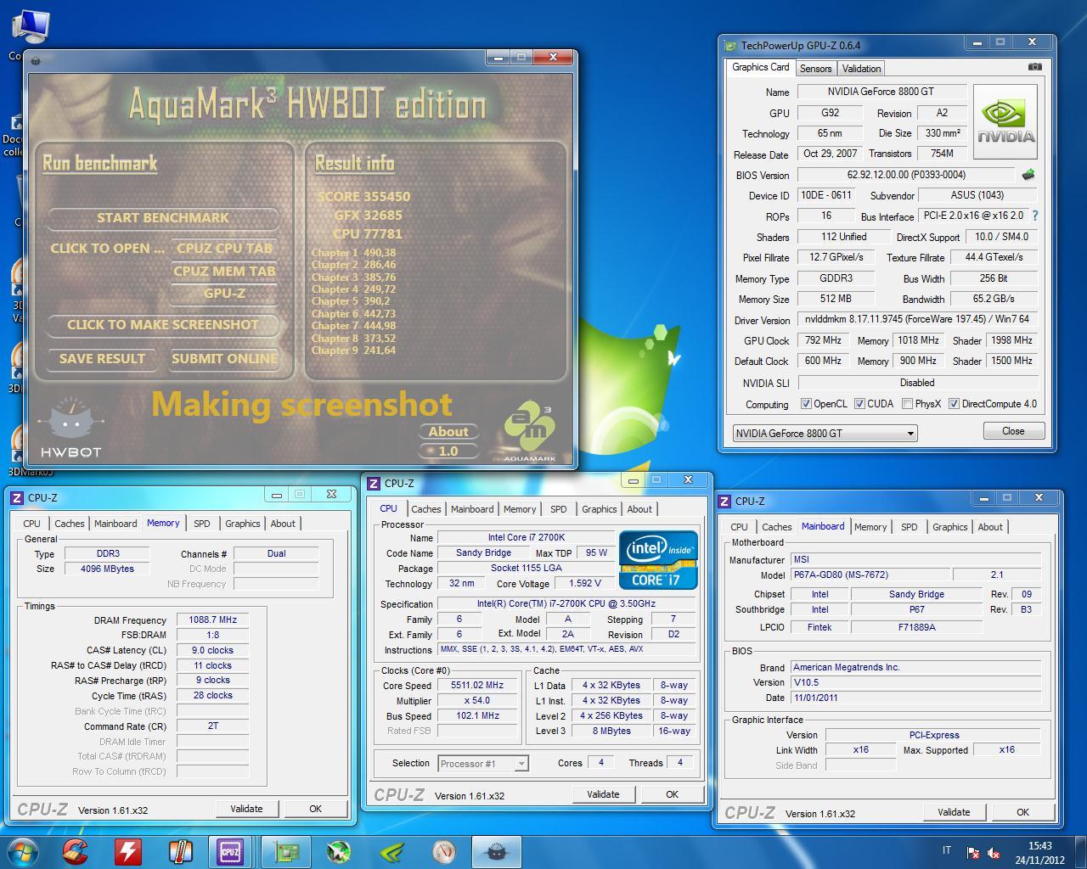Click the CPU-Z title icon in the Mainboard window
The height and width of the screenshot is (869, 1087).
pos(725,502)
